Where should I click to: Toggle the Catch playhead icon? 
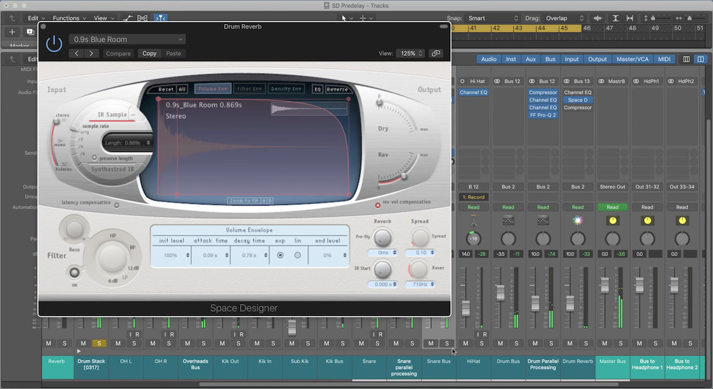[x=160, y=18]
